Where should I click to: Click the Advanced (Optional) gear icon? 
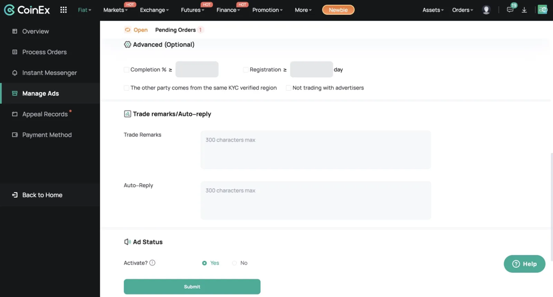click(128, 44)
